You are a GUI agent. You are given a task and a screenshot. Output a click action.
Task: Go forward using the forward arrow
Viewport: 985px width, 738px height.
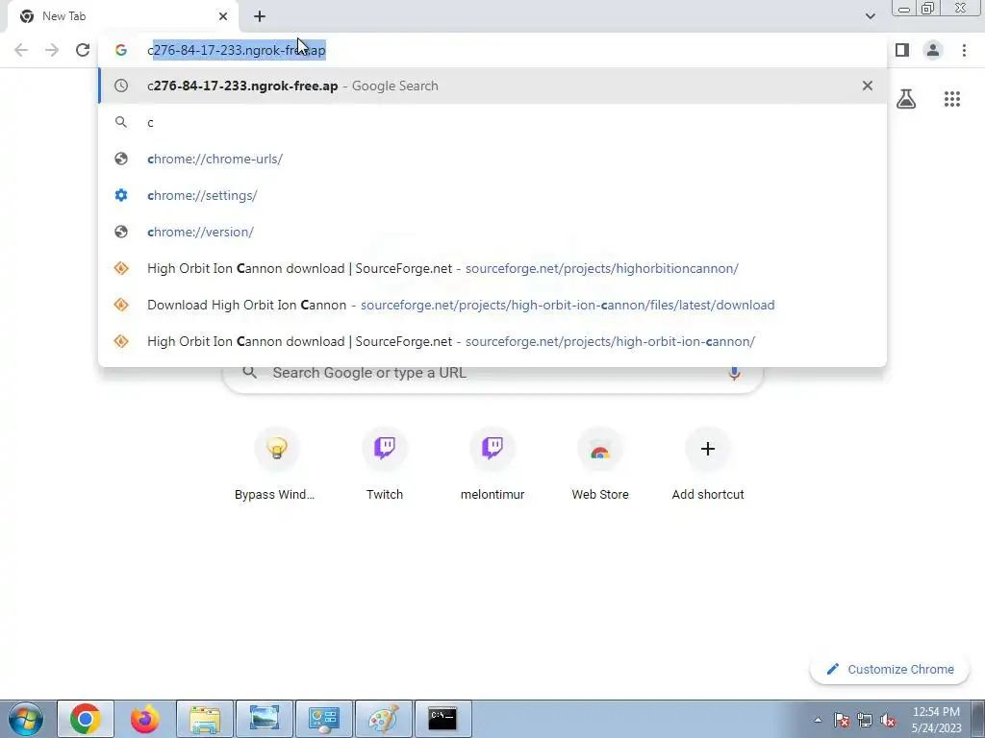[x=52, y=50]
